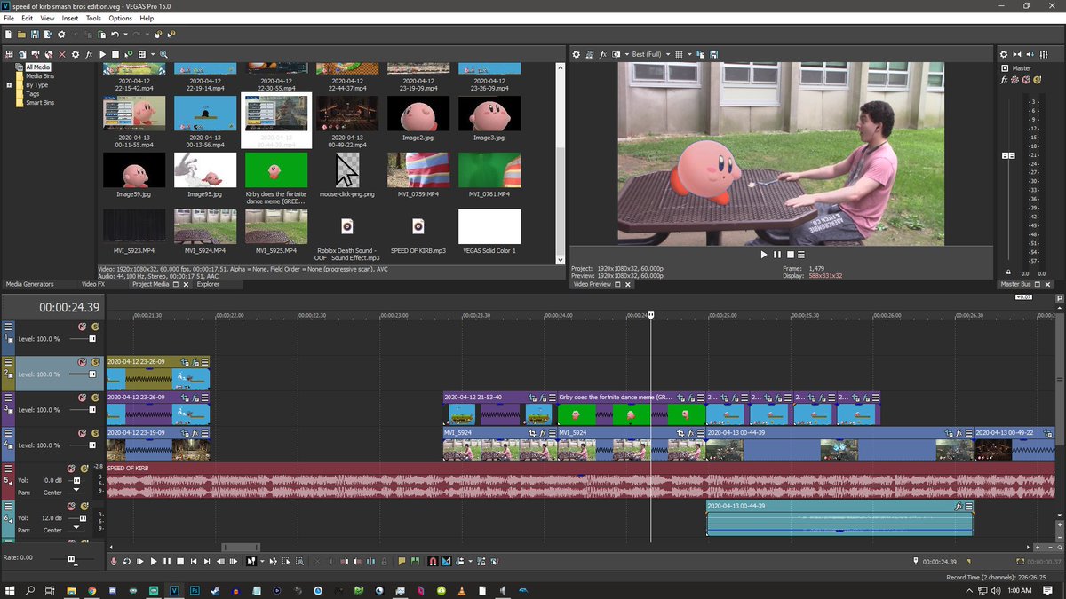Toggle automatic crossfades icon
The image size is (1066, 599).
coord(446,561)
